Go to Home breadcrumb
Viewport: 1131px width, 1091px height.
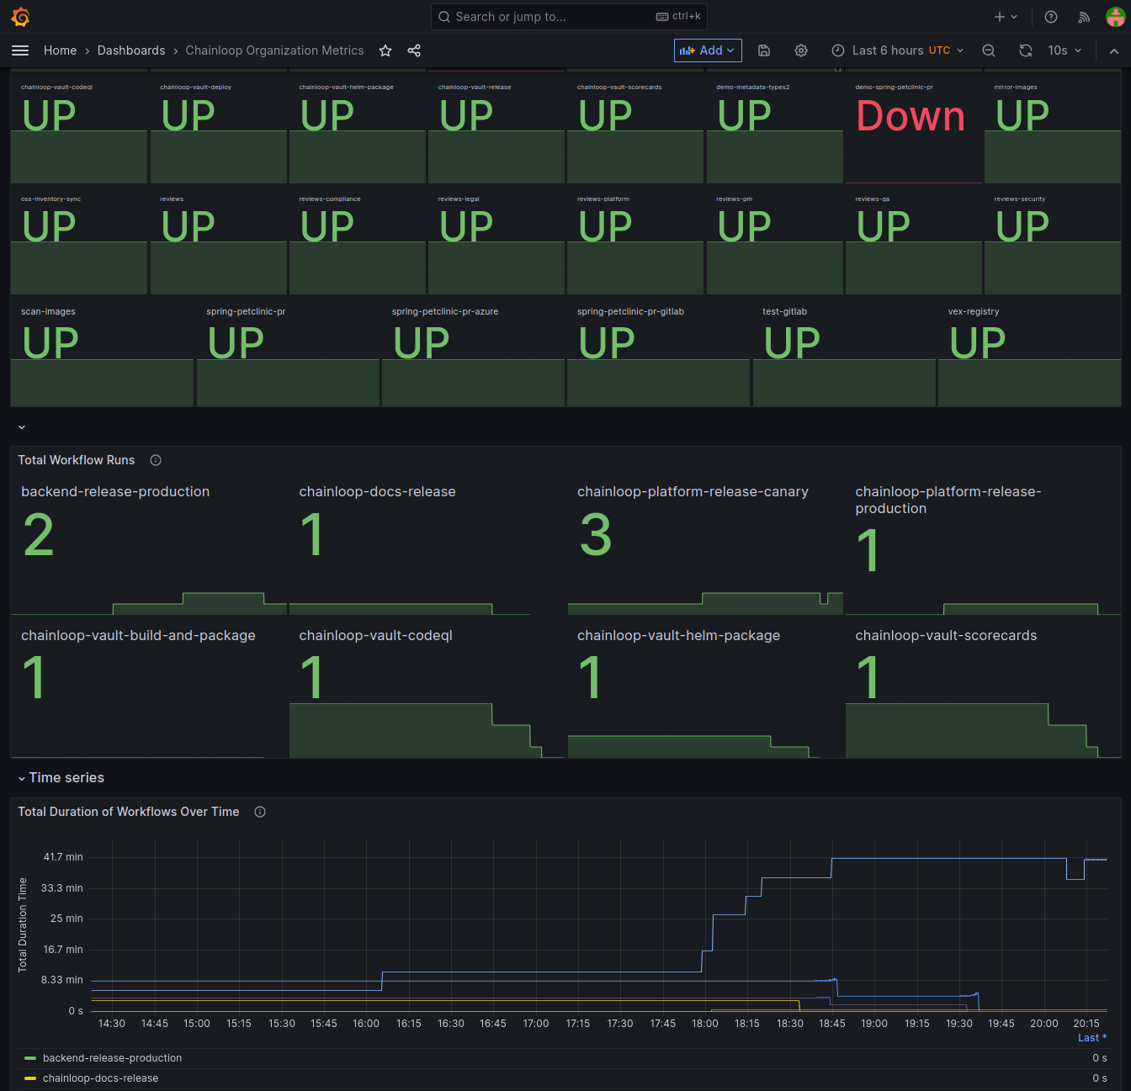(60, 50)
